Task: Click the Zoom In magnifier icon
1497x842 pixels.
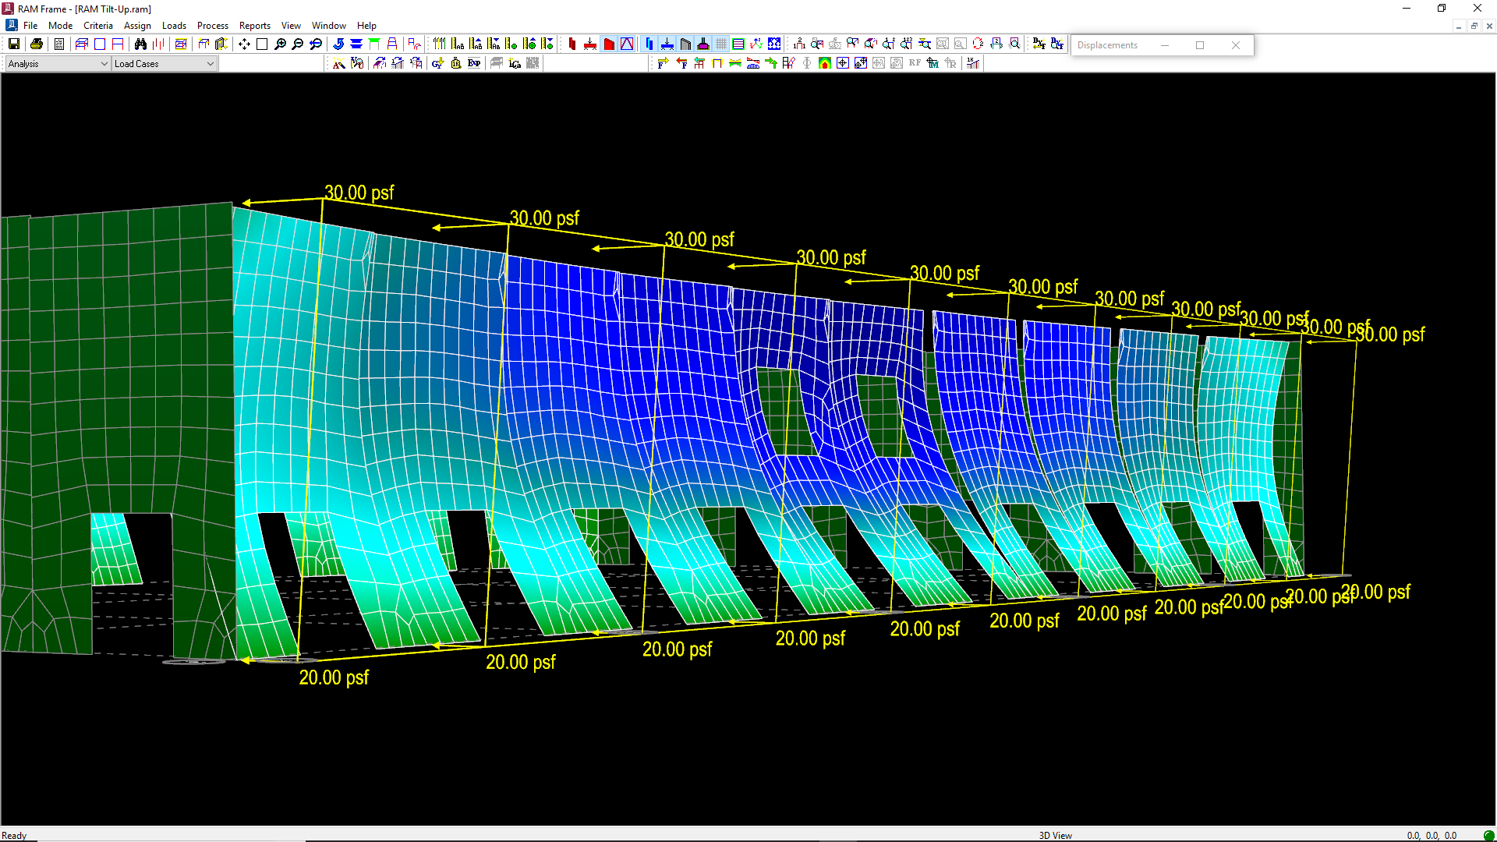Action: point(280,44)
